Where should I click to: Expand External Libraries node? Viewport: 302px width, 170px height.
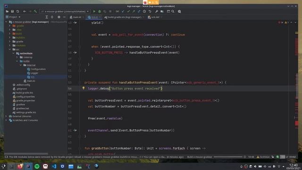(6, 117)
